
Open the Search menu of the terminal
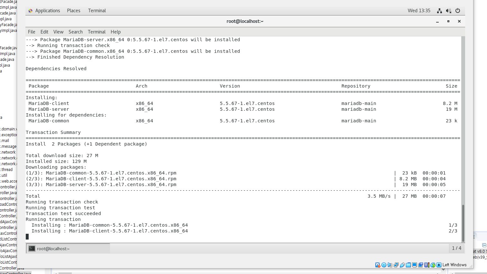click(x=76, y=32)
